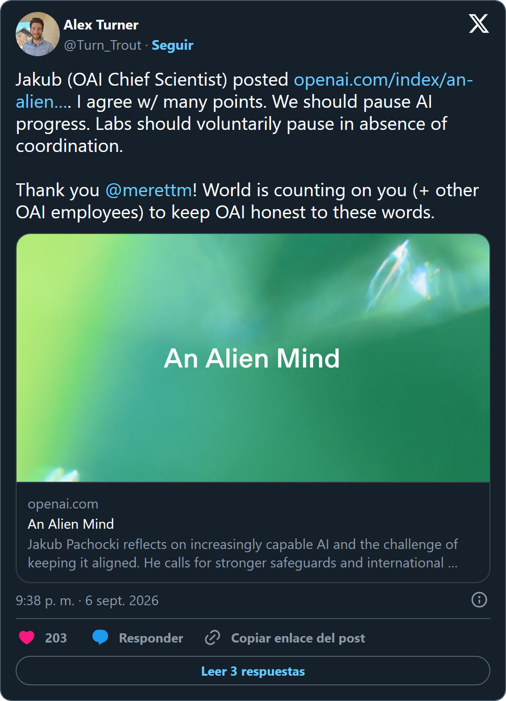The width and height of the screenshot is (506, 701).
Task: Like the post with heart icon
Action: tap(27, 637)
